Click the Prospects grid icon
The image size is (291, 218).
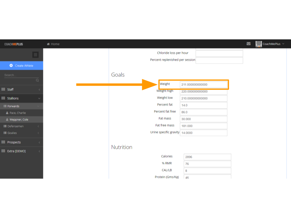(3, 142)
